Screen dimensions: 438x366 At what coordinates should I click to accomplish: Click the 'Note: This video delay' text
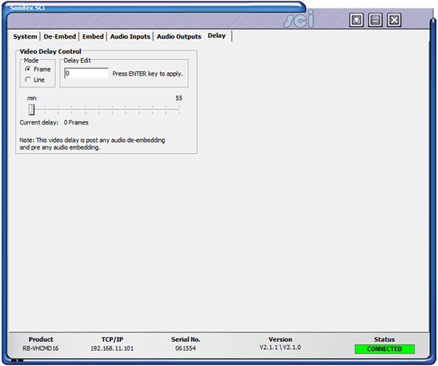pyautogui.click(x=92, y=144)
